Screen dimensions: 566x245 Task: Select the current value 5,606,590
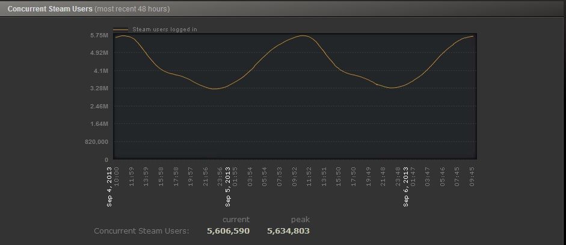coord(228,231)
